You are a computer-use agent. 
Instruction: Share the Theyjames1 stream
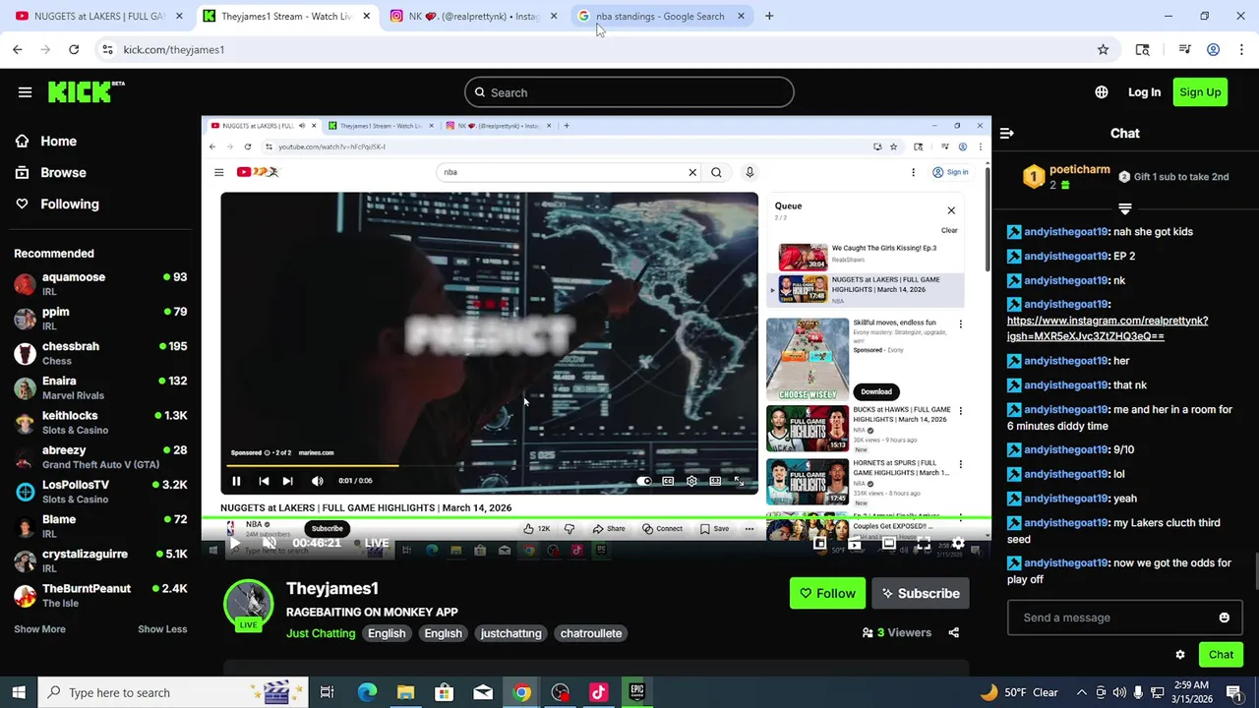pyautogui.click(x=953, y=633)
